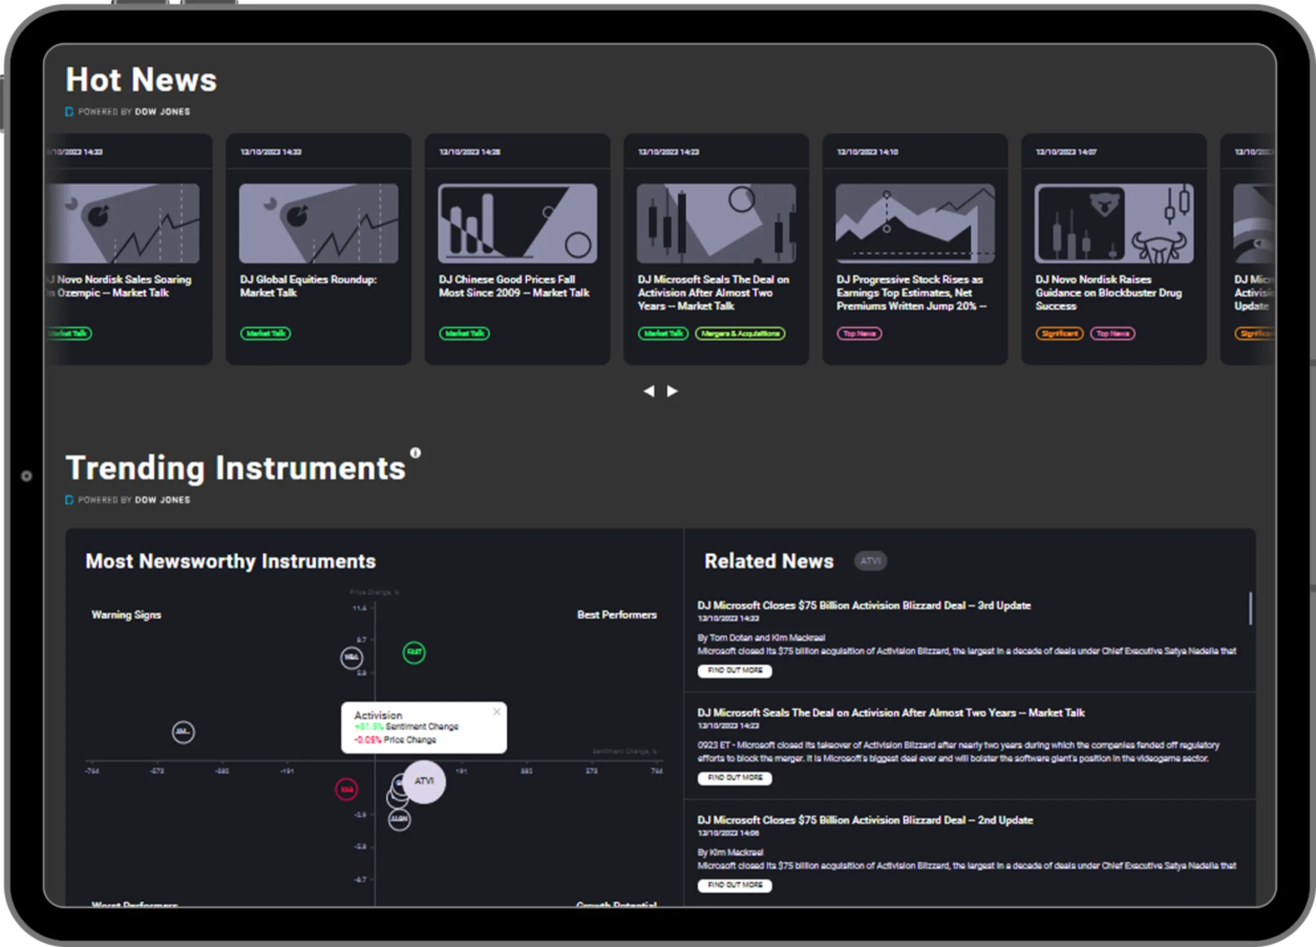Find out more on 2nd Update article

pyautogui.click(x=735, y=886)
